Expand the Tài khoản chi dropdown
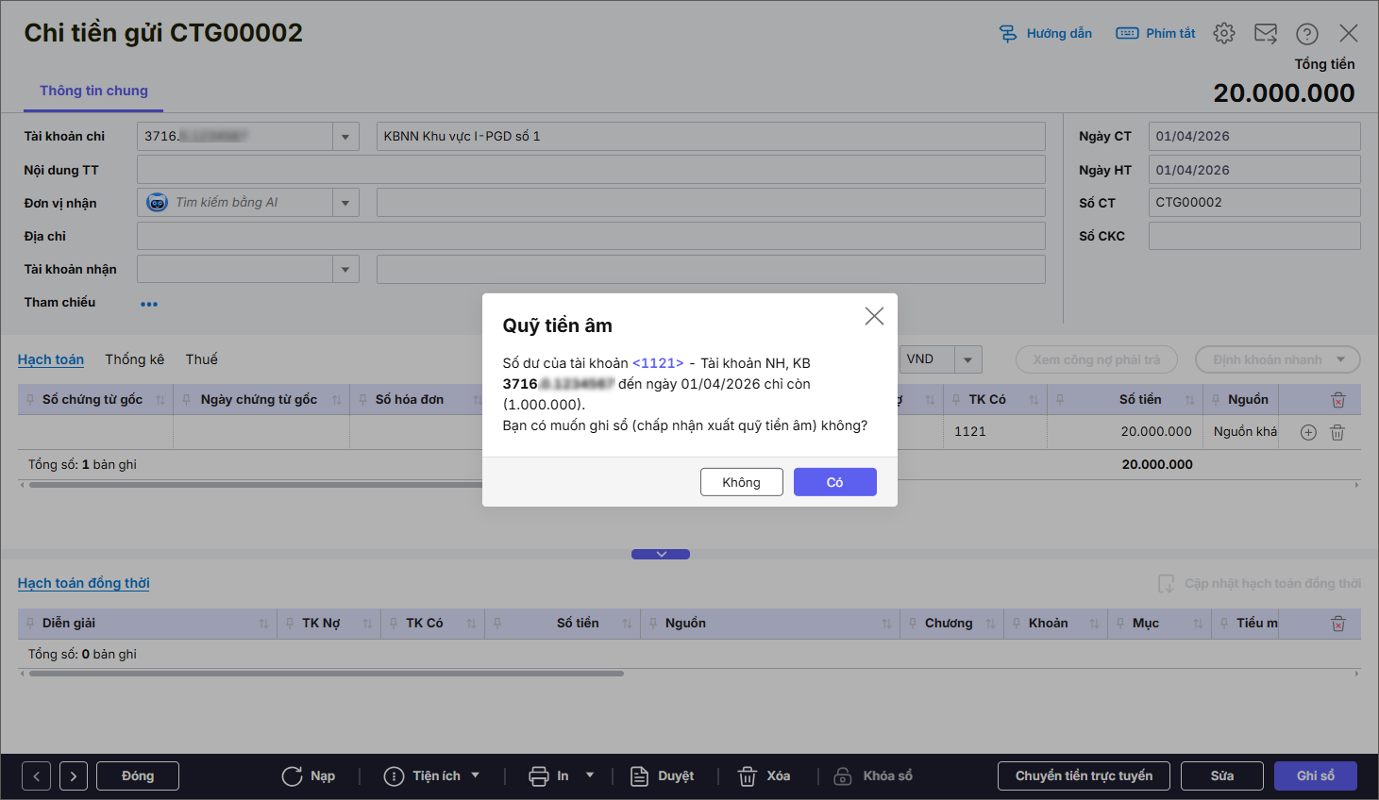The image size is (1379, 800). pos(345,137)
